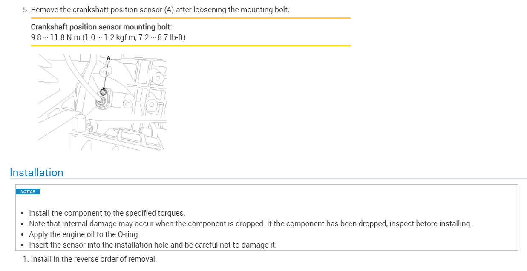This screenshot has height=271, width=527.
Task: Click the blue NOTICE badge
Action: click(28, 192)
